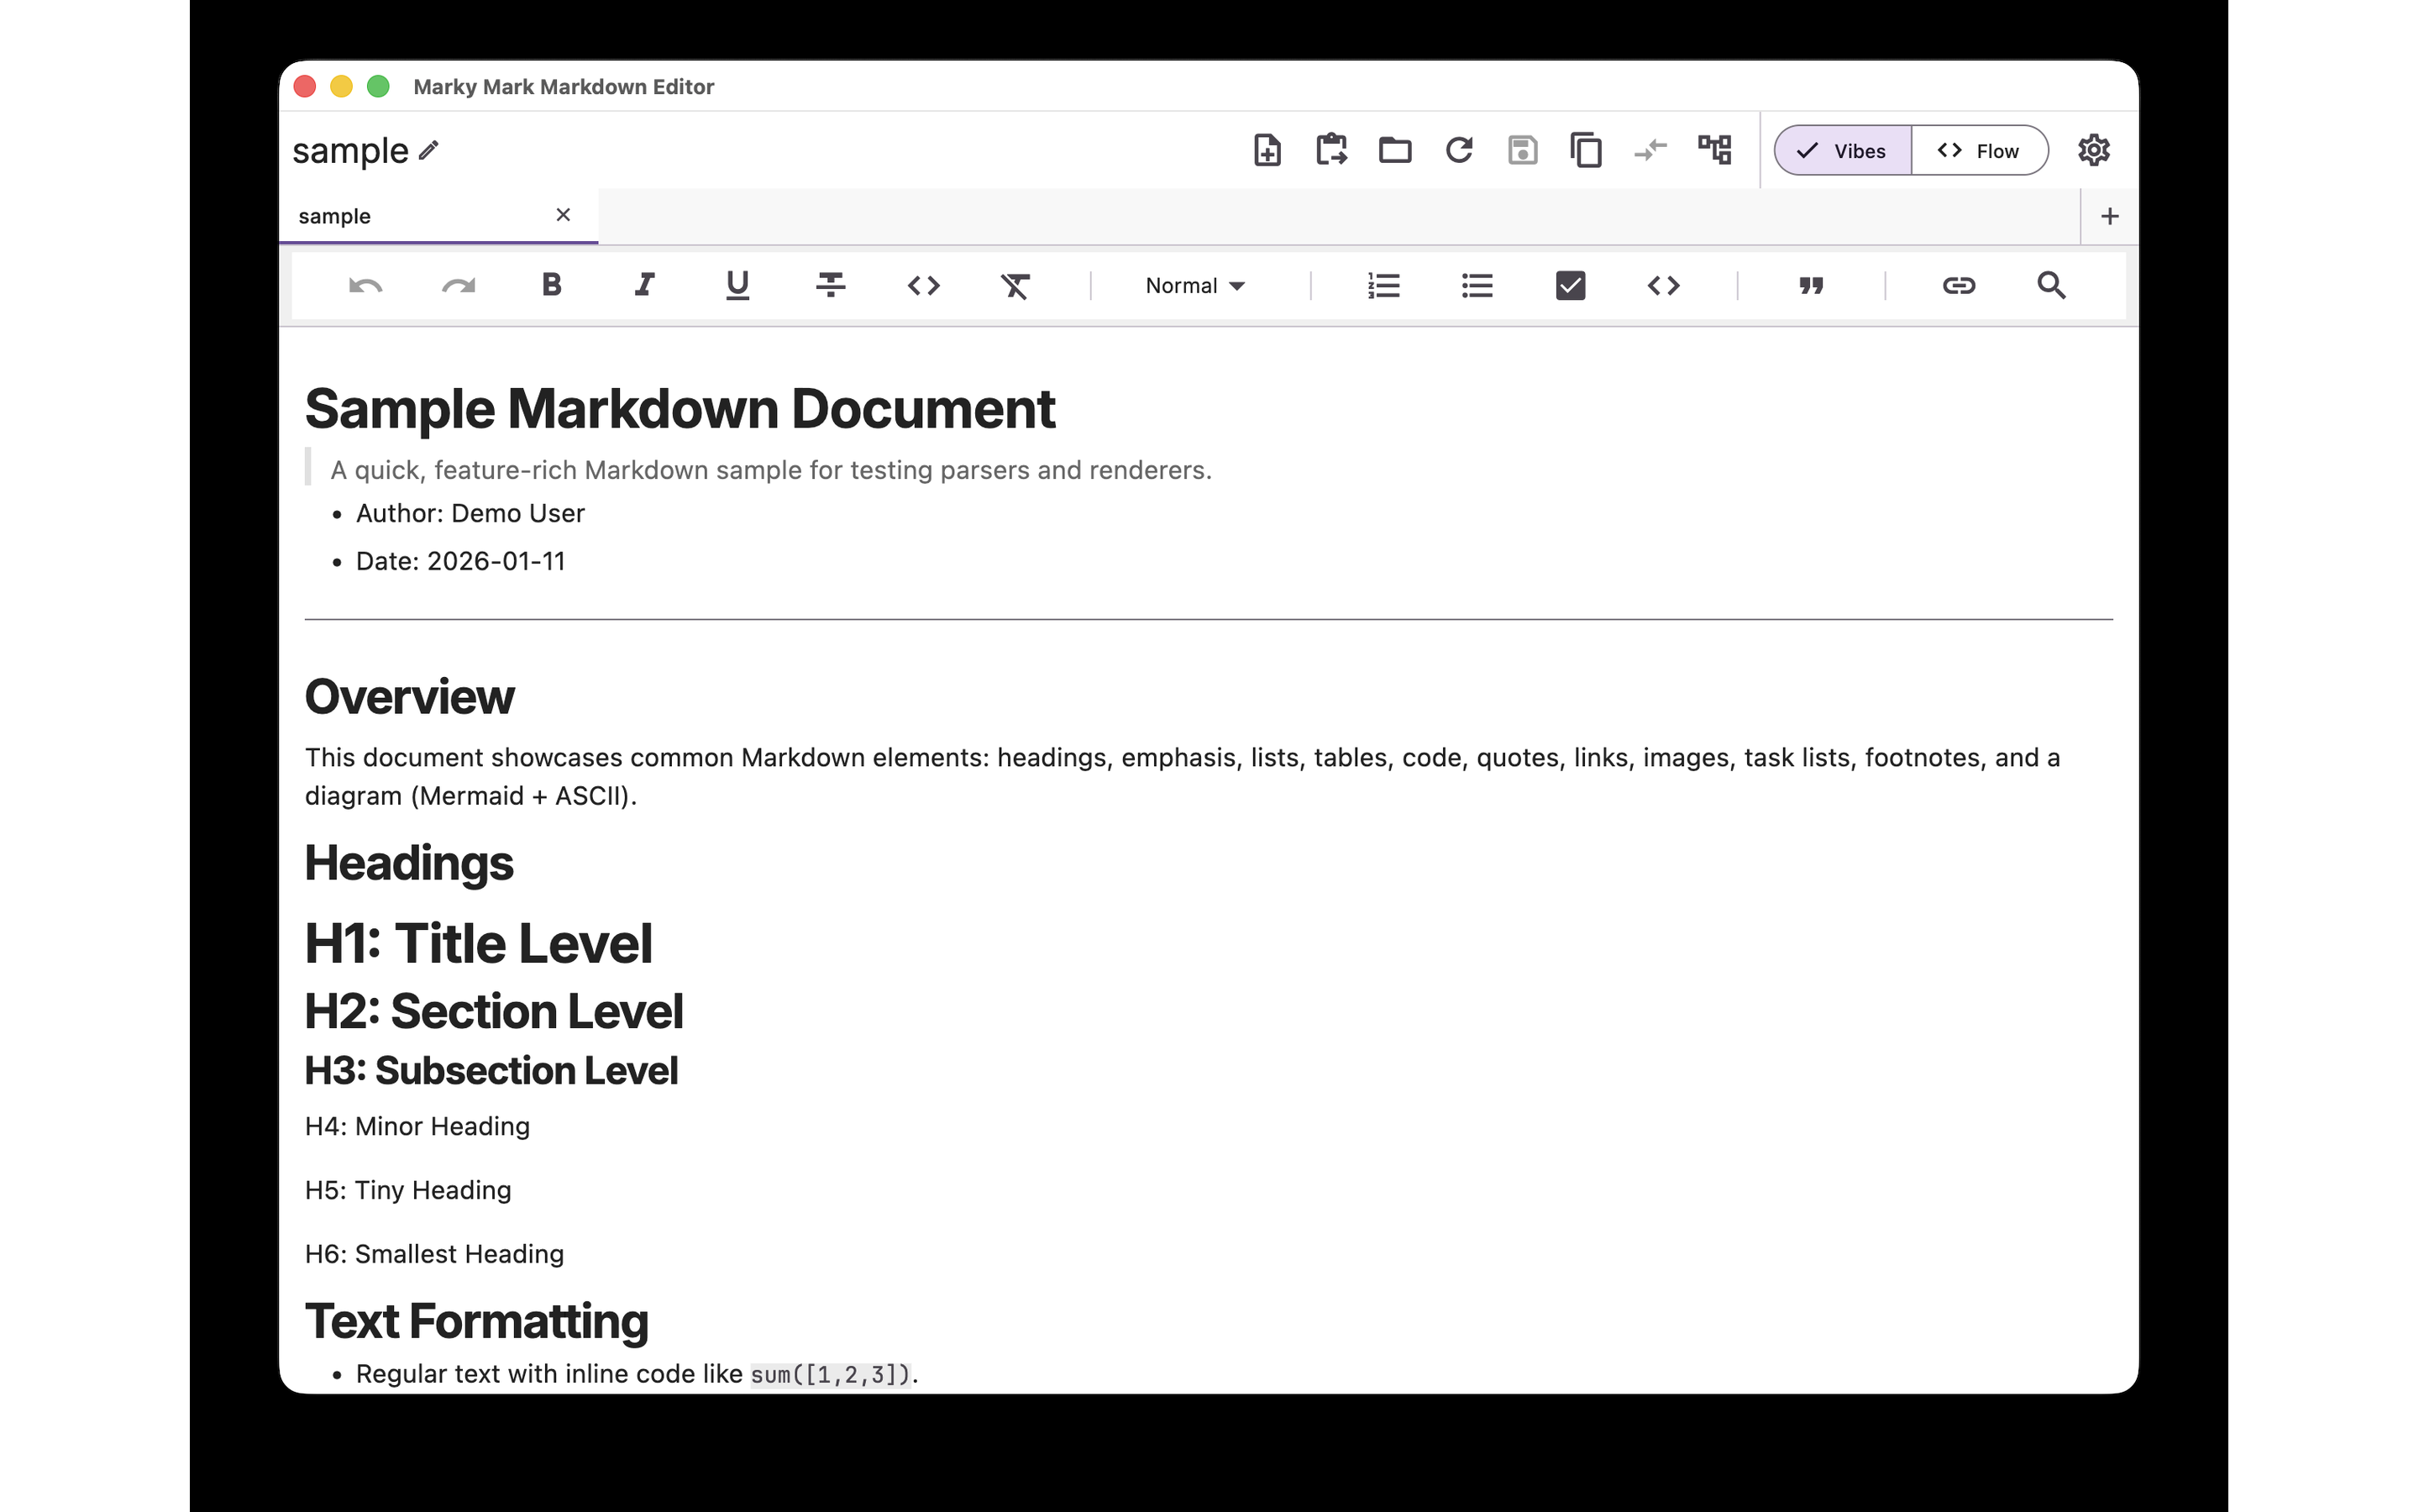Click the 'H6: Smallest Heading' line
The height and width of the screenshot is (1512, 2419).
[433, 1254]
